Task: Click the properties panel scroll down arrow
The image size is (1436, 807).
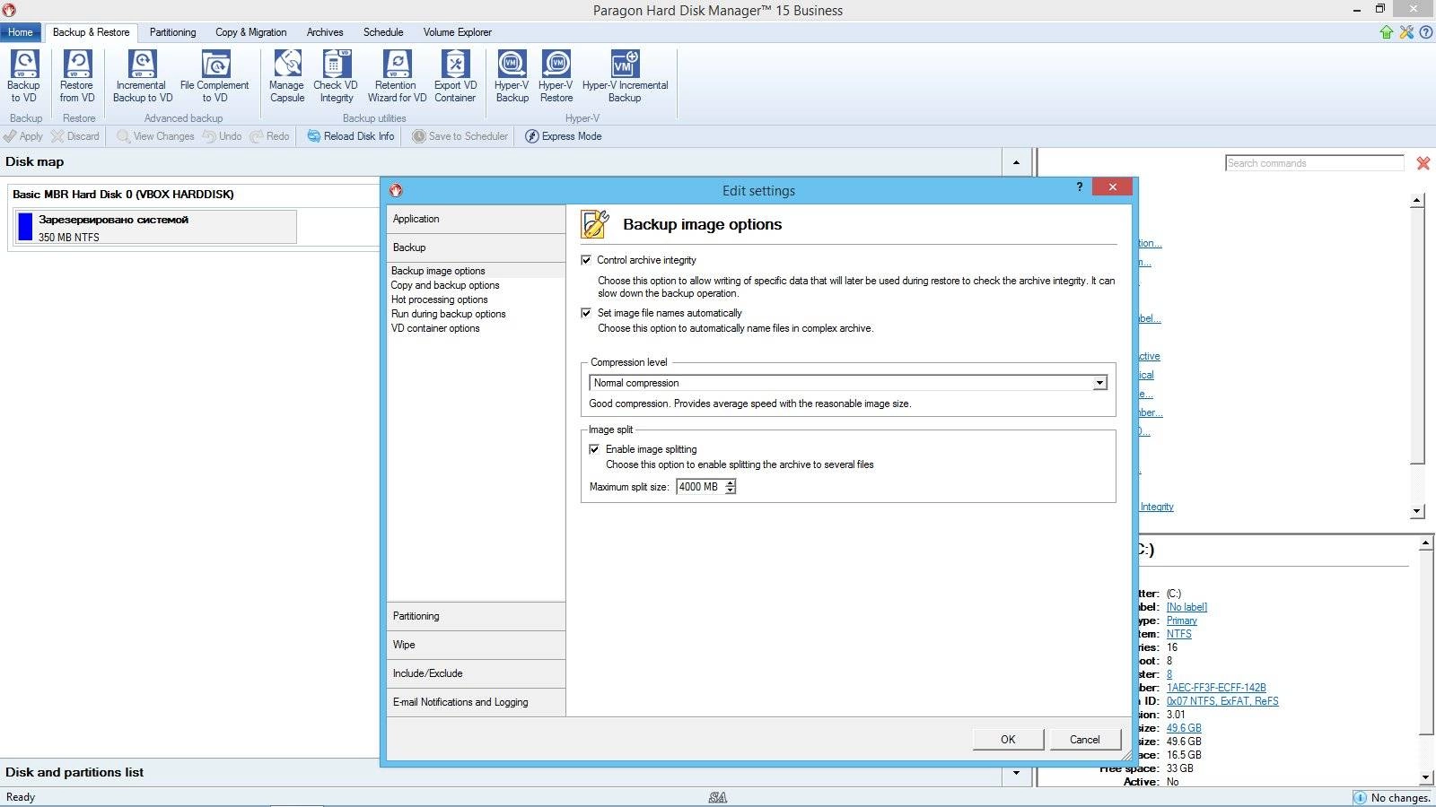Action: 1425,778
